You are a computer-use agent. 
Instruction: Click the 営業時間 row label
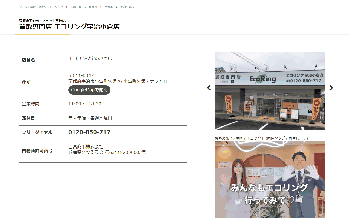coord(31,104)
